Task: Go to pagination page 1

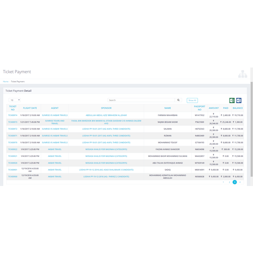Action: [x=223, y=182]
